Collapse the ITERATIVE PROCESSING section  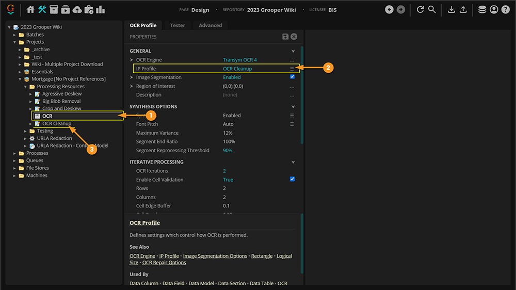coord(293,162)
